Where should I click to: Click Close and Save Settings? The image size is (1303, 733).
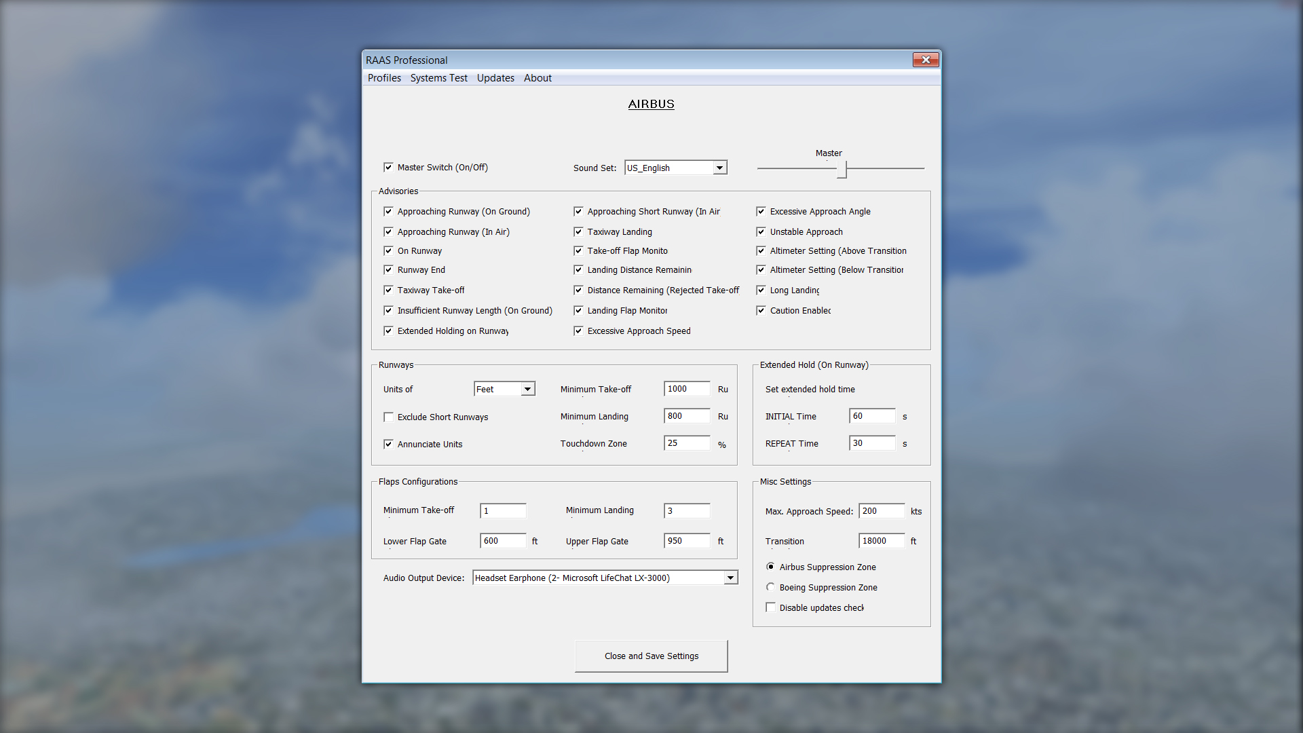651,656
